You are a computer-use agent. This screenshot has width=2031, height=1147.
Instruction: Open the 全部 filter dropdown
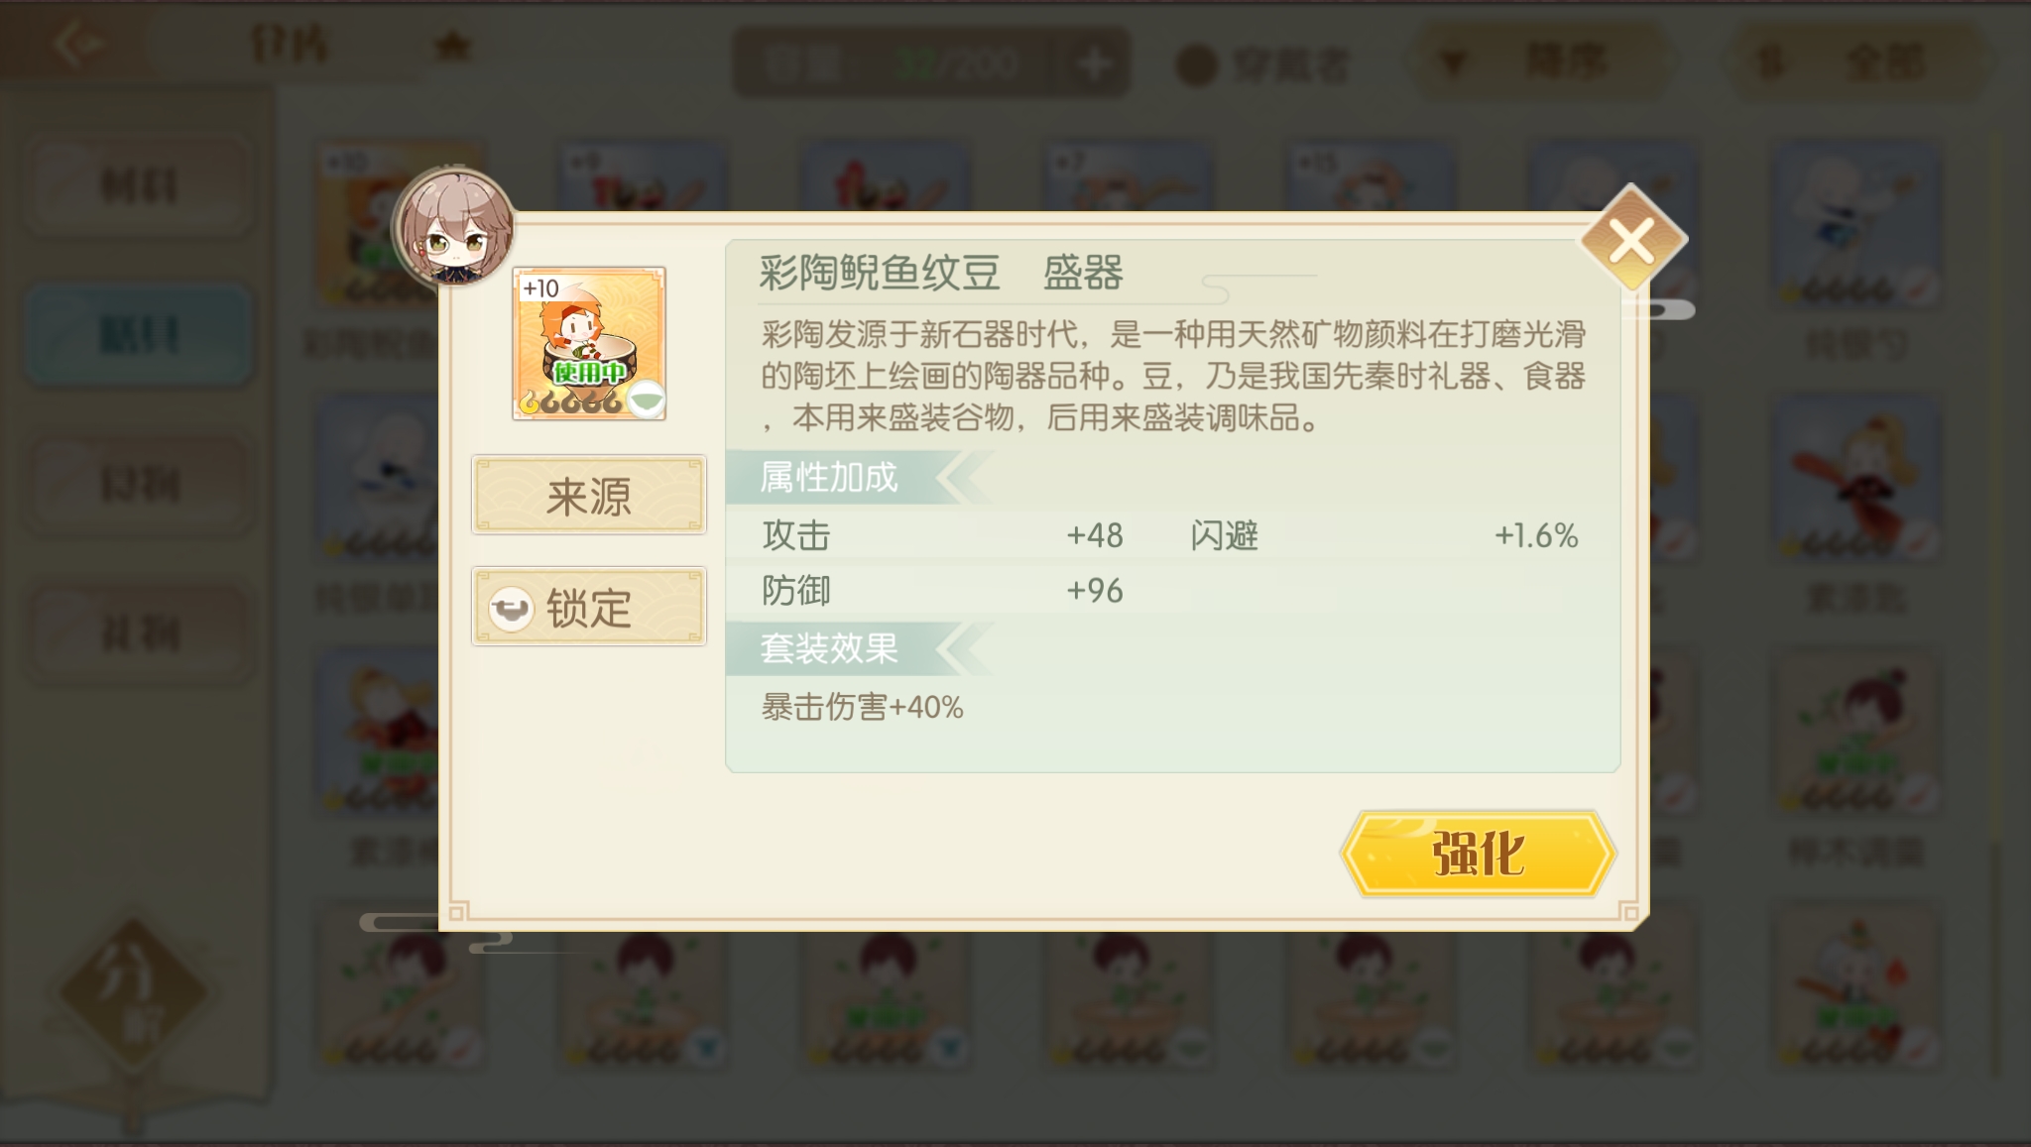point(1860,62)
